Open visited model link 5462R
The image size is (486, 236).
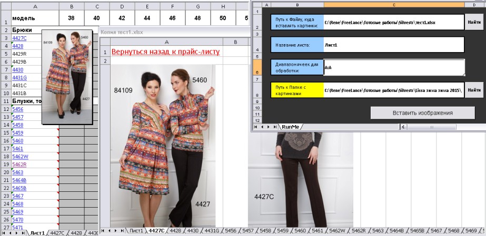[19, 164]
